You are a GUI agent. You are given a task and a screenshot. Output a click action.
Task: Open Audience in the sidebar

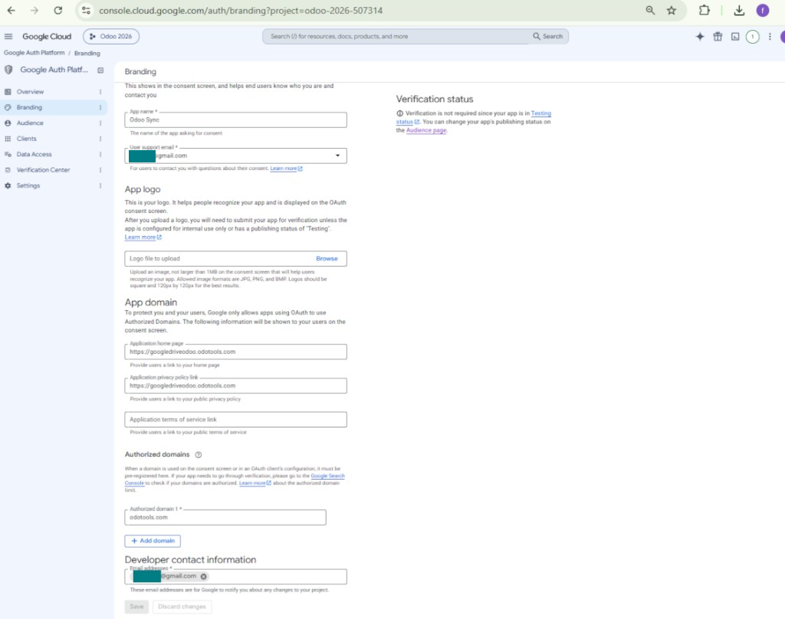point(30,123)
